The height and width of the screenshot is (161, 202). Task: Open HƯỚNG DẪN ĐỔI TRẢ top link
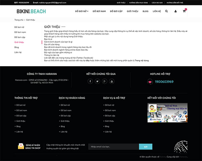click(175, 3)
